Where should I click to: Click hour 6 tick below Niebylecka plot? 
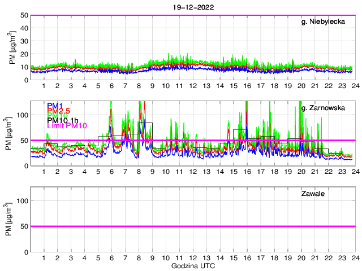111,86
